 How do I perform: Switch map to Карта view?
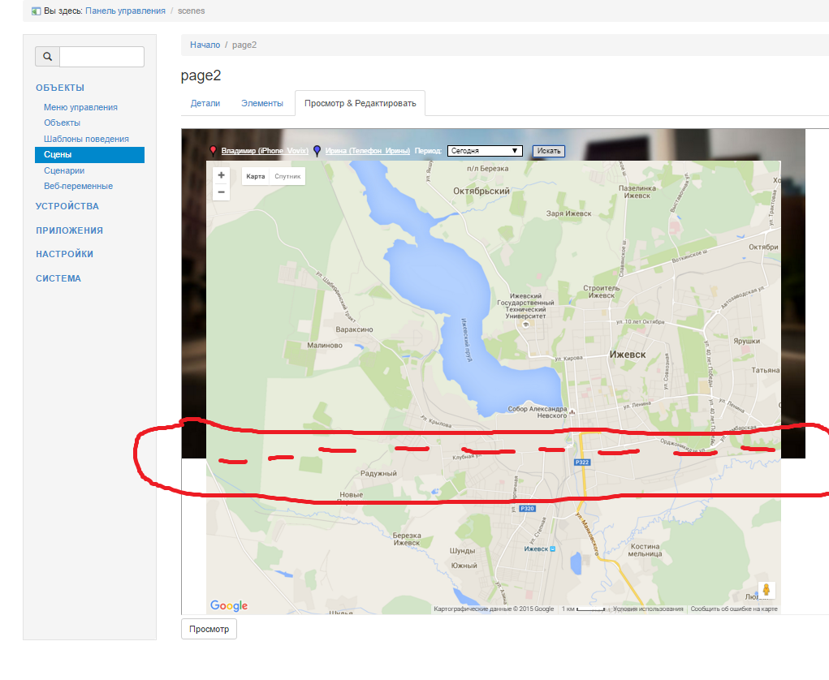[x=256, y=176]
